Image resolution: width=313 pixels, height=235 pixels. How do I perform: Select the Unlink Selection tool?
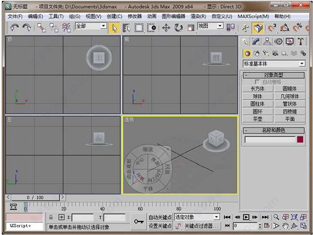coord(54,28)
